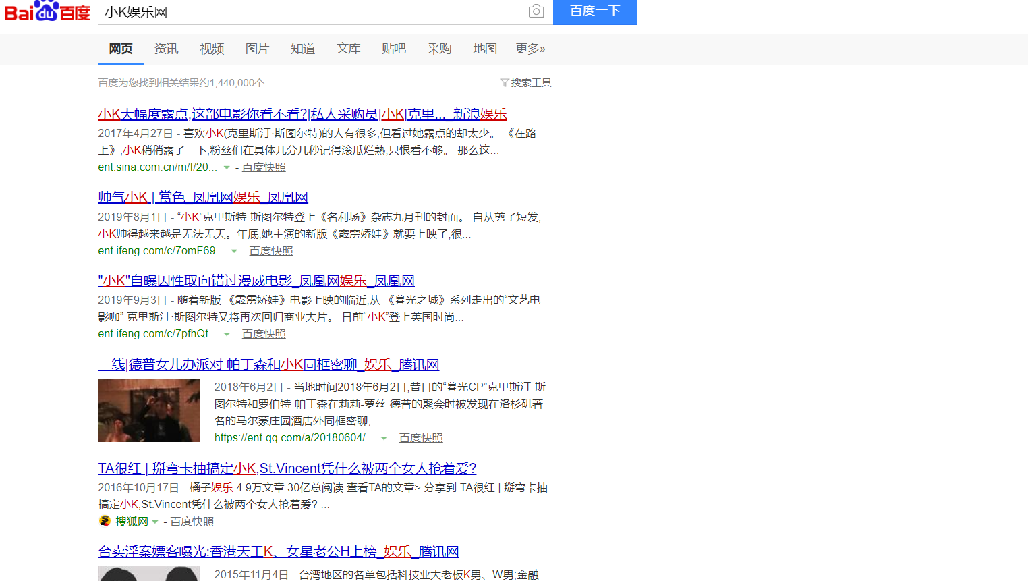Viewport: 1028px width, 581px height.
Task: Open the 采购 tab
Action: point(439,49)
